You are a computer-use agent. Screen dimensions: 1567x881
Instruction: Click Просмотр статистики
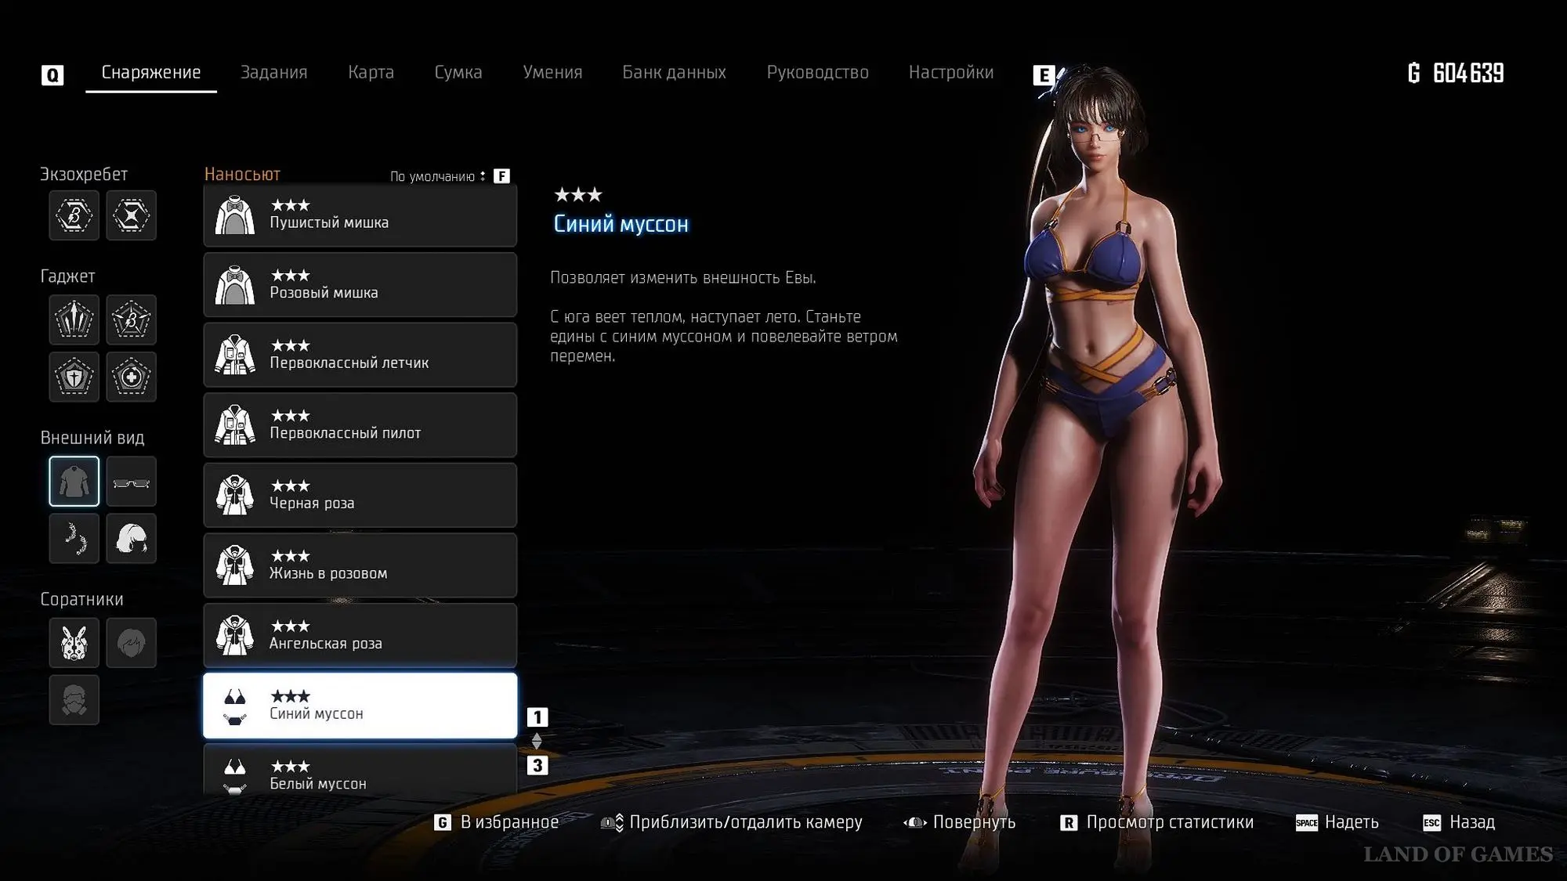click(x=1170, y=822)
